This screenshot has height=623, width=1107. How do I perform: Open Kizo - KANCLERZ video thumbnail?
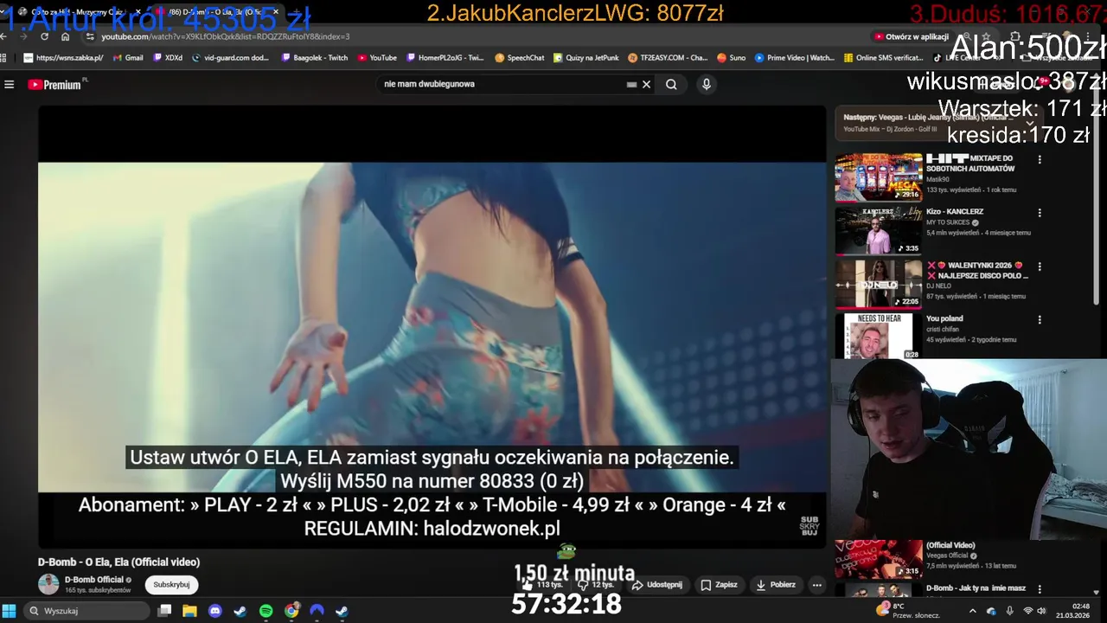tap(879, 230)
